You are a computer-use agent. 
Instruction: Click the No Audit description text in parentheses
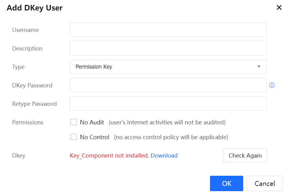tap(167, 122)
